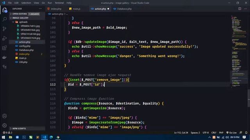Switch to the index.php tab
The image size is (250, 140).
point(56,9)
